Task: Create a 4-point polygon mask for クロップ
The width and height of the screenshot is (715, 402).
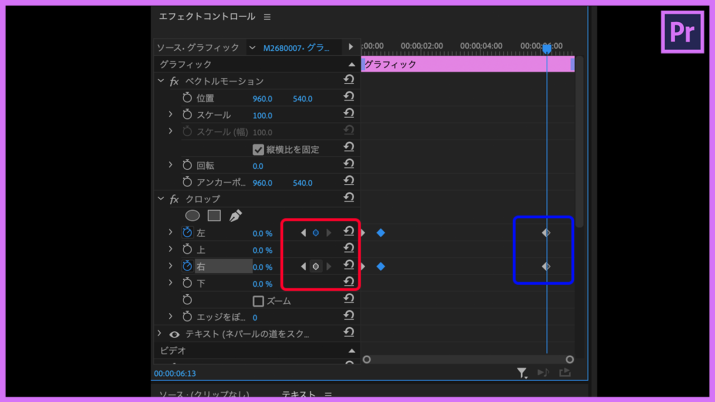Action: 214,216
